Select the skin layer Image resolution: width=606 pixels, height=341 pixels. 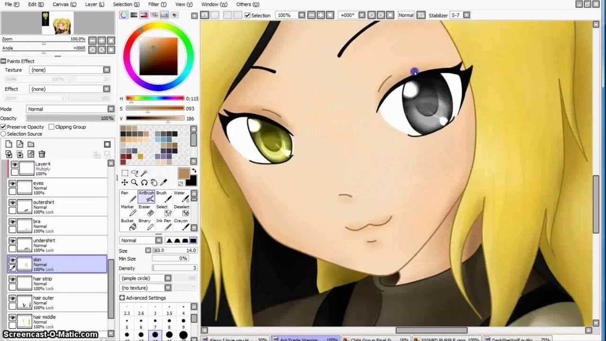coord(57,264)
